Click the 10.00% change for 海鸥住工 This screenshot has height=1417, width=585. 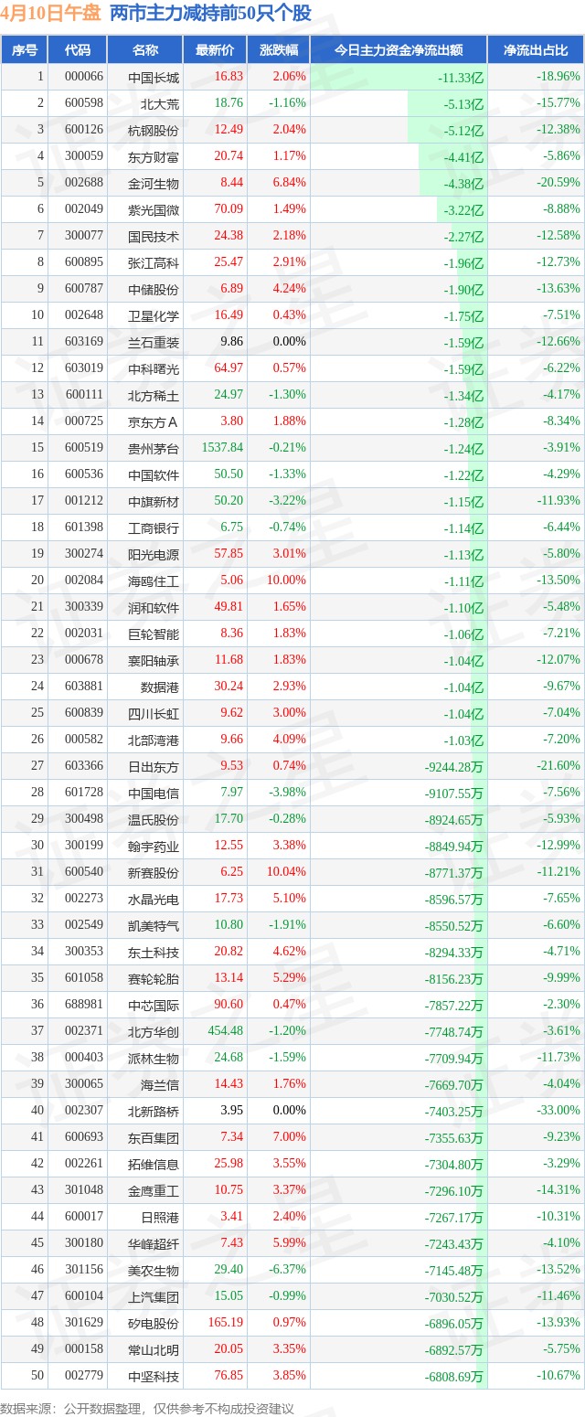[x=287, y=581]
